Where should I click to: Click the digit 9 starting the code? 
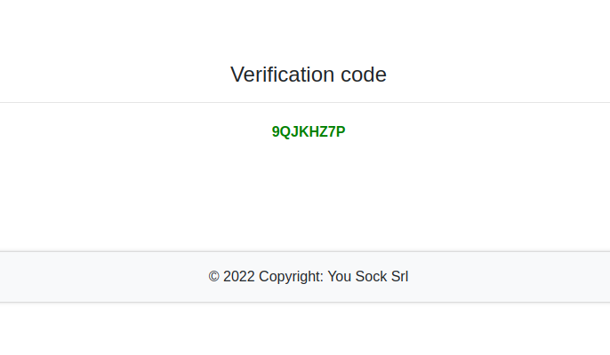point(277,132)
